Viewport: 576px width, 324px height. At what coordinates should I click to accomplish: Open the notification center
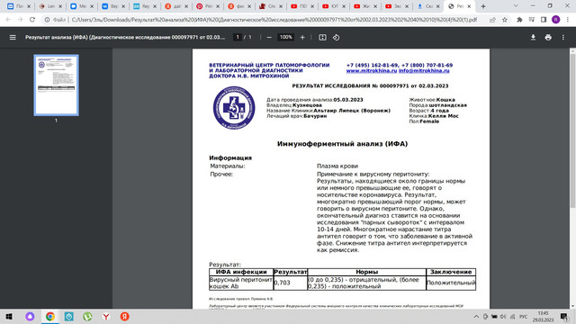coord(564,316)
